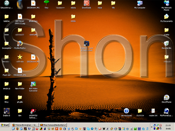Image resolution: width=175 pixels, height=131 pixels.
Task: Switch to Polonia Birmingham taskbar window
Action: 24,125
